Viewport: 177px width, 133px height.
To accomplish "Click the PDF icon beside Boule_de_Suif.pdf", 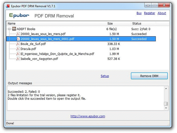I will coord(18,44).
